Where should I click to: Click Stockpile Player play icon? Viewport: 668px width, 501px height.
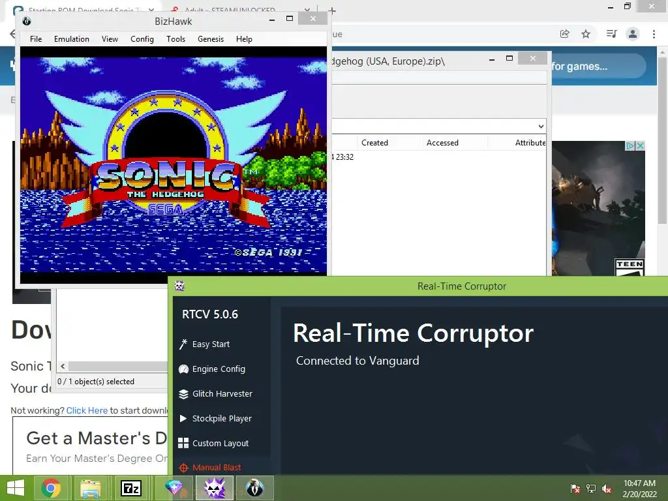point(183,418)
